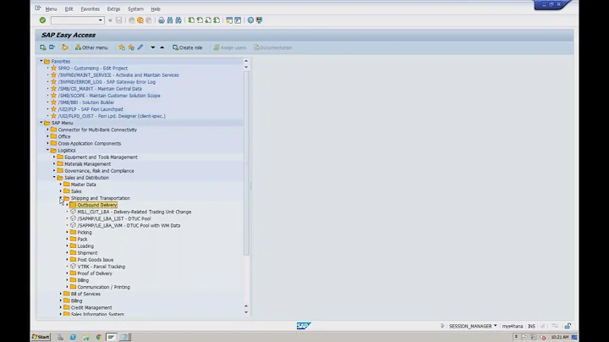Click the Change Favorites pencil icon

coord(140,47)
